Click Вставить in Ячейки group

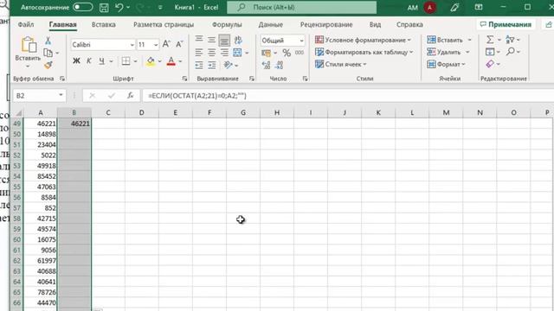click(445, 40)
